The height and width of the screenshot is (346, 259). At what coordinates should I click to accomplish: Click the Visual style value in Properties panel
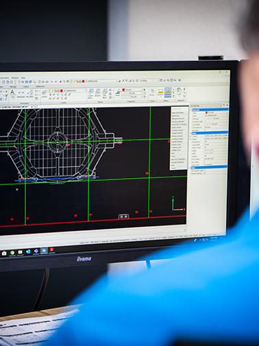coord(215,164)
